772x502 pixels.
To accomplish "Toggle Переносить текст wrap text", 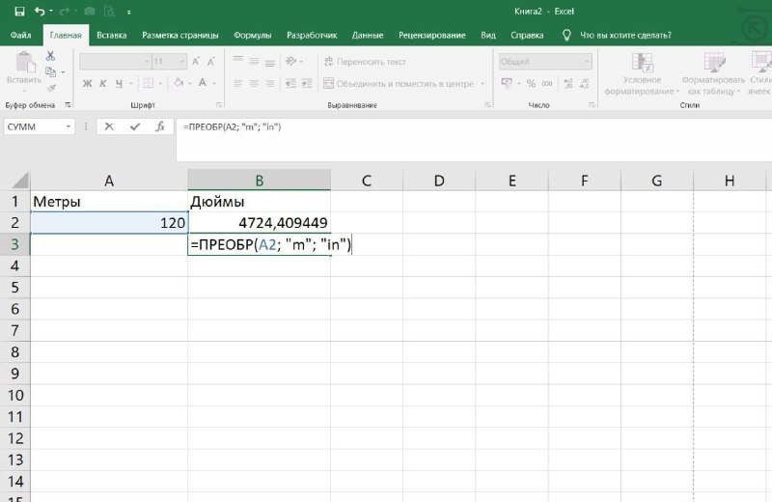I will coord(365,62).
